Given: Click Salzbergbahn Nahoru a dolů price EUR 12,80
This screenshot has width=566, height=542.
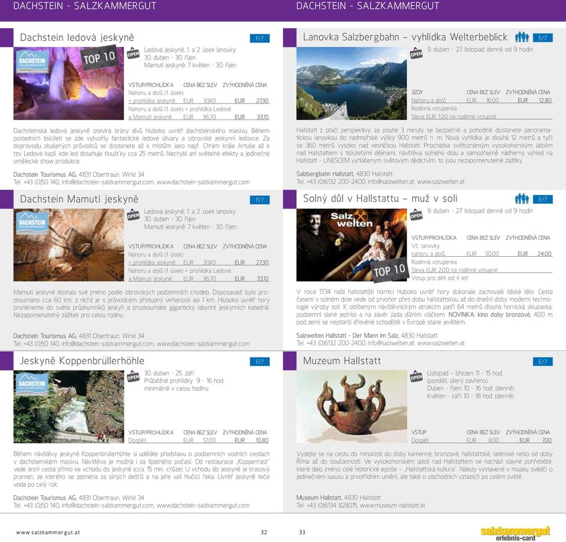Looking at the screenshot, I should click(x=535, y=101).
